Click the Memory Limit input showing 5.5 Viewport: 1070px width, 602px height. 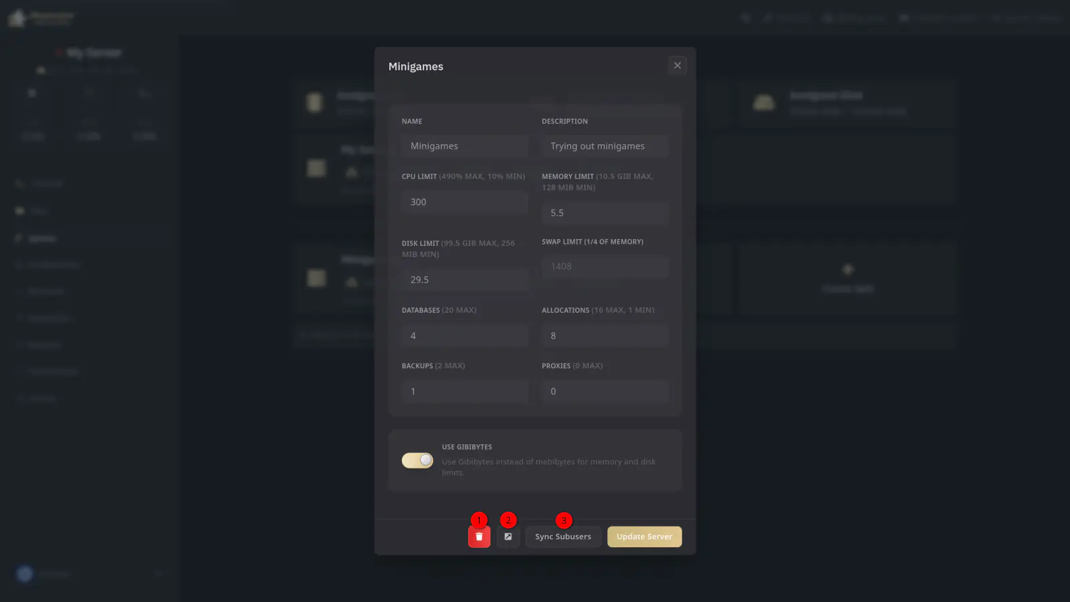tap(605, 213)
